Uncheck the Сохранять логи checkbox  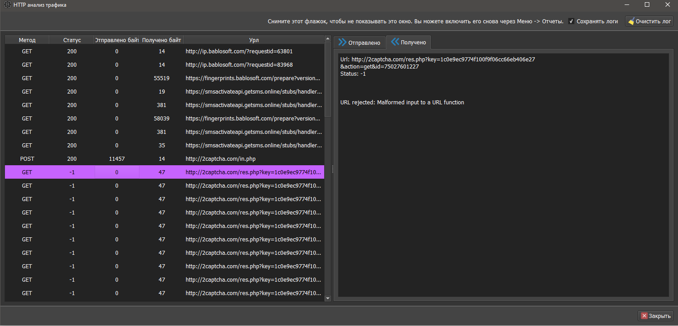pos(571,21)
